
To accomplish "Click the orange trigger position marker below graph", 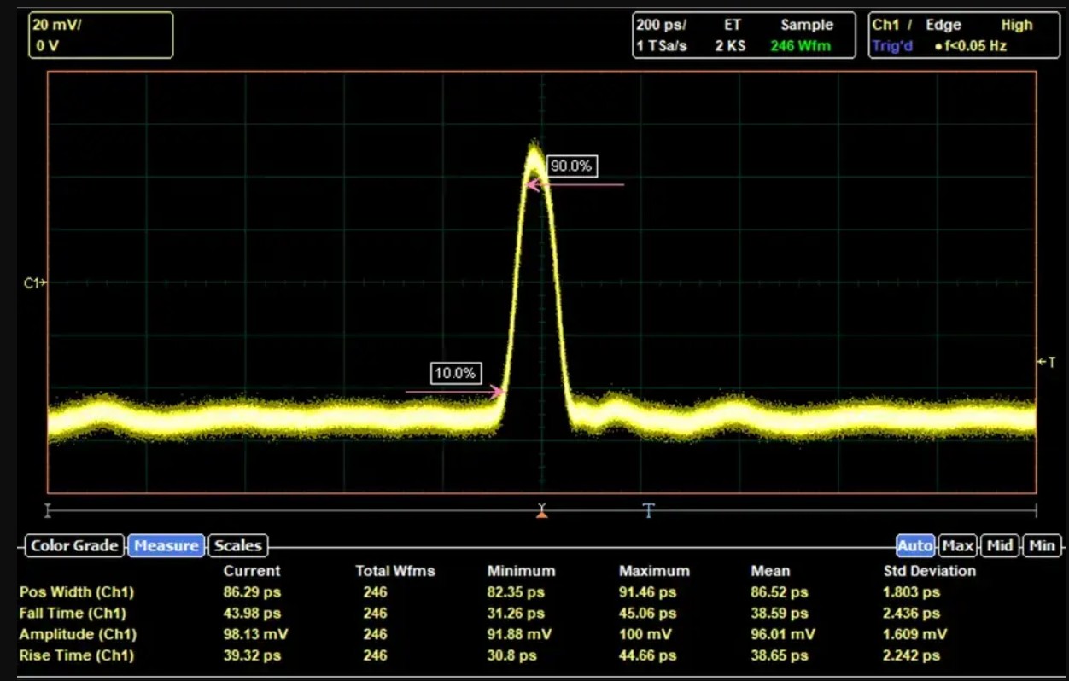I will (x=541, y=511).
